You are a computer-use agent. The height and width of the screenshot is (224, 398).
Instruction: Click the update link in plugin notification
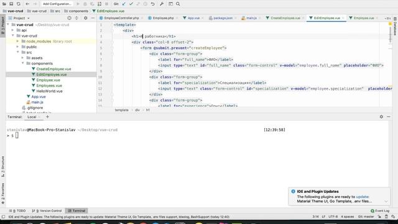[x=362, y=197]
